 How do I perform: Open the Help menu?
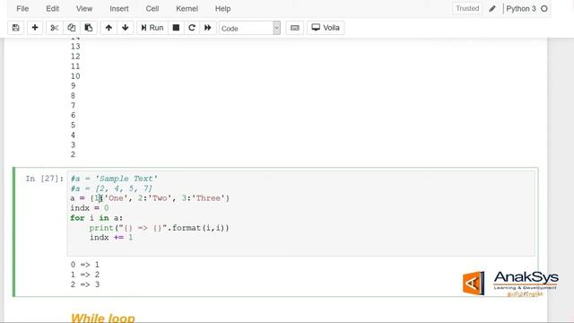click(222, 8)
